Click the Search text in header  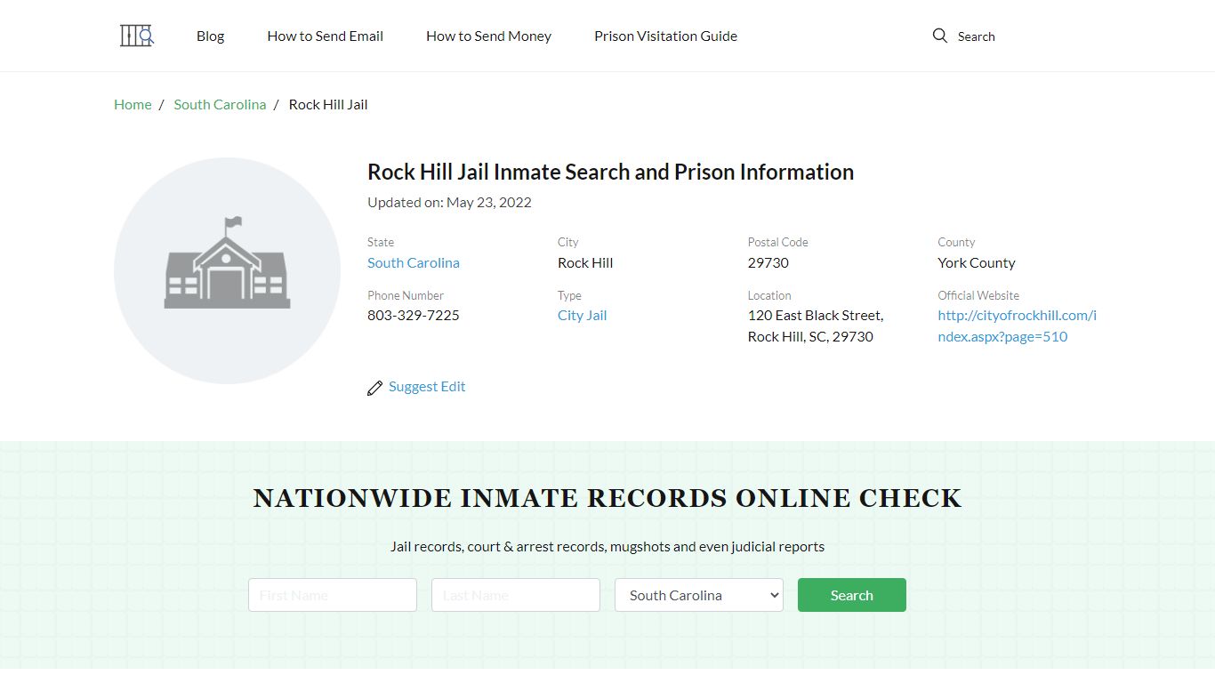click(976, 36)
